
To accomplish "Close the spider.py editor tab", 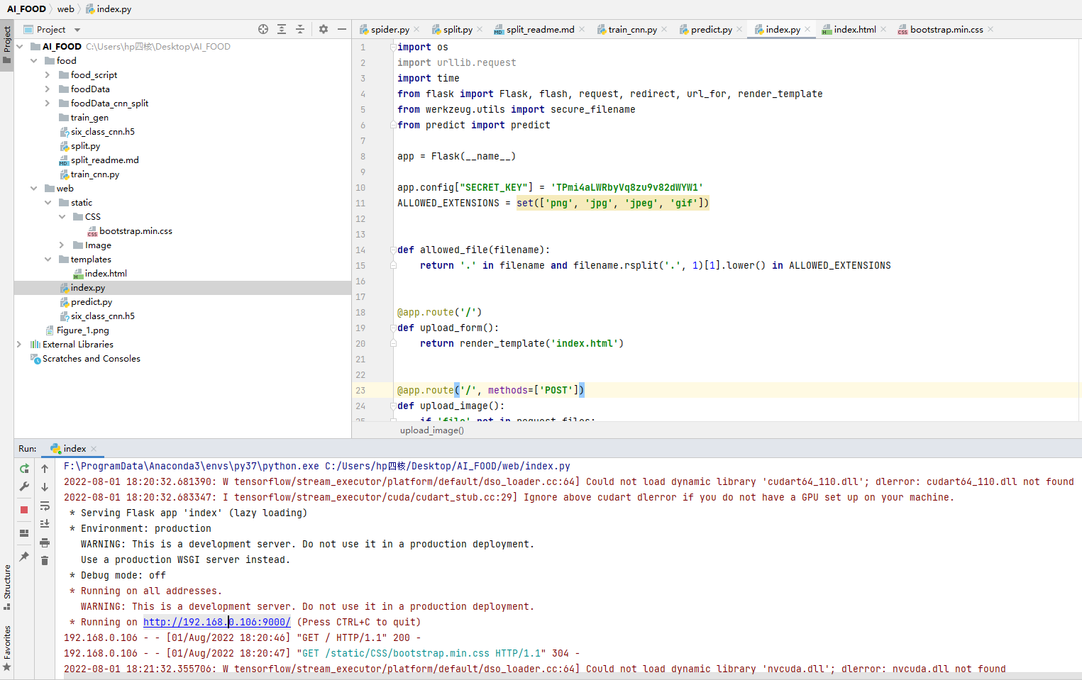I will 416,29.
